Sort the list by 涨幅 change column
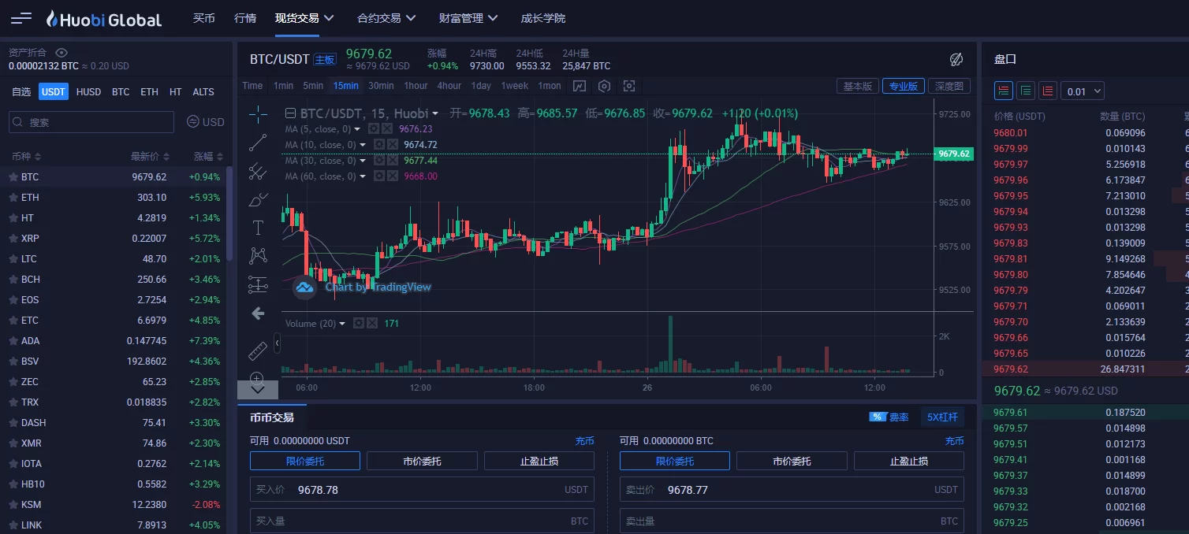Screen dimensions: 1189x534 pyautogui.click(x=208, y=157)
